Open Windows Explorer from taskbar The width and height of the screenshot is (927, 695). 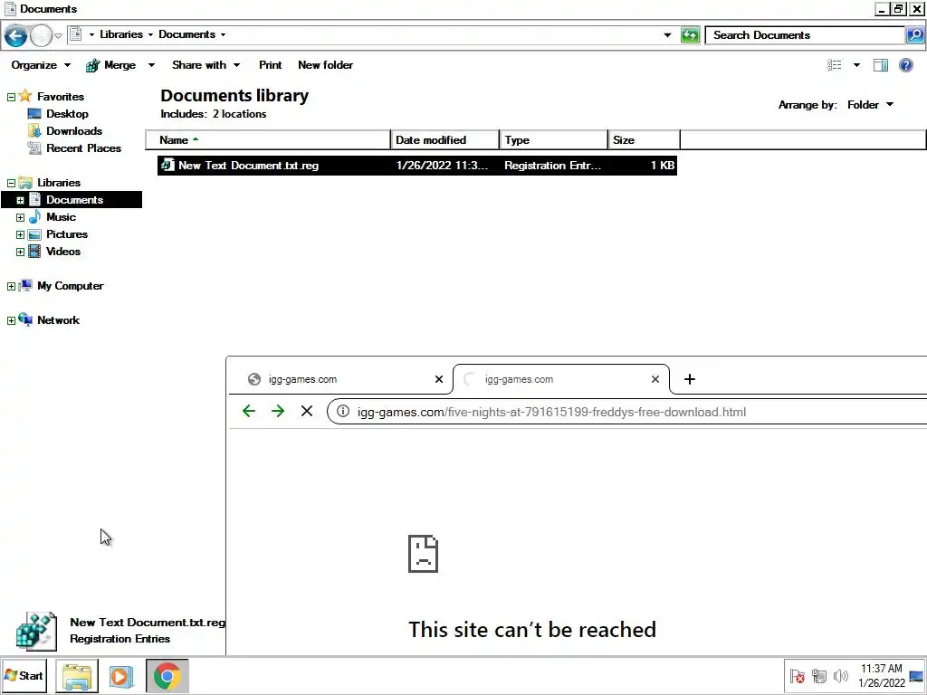77,676
